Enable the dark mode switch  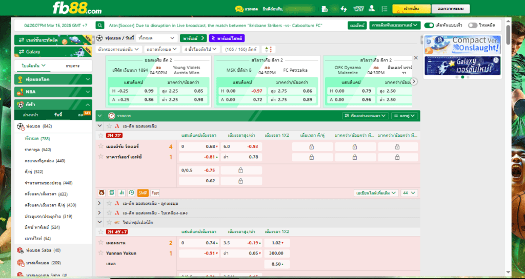point(472,26)
